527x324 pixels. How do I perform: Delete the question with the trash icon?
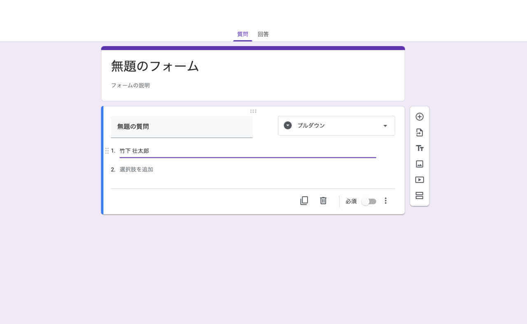click(x=323, y=201)
